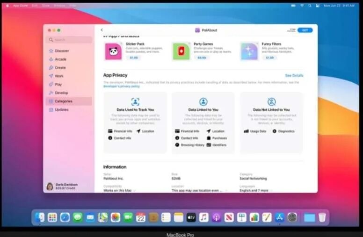The image size is (363, 237).
Task: Click the Data Used to Track You icon
Action: coord(135,101)
